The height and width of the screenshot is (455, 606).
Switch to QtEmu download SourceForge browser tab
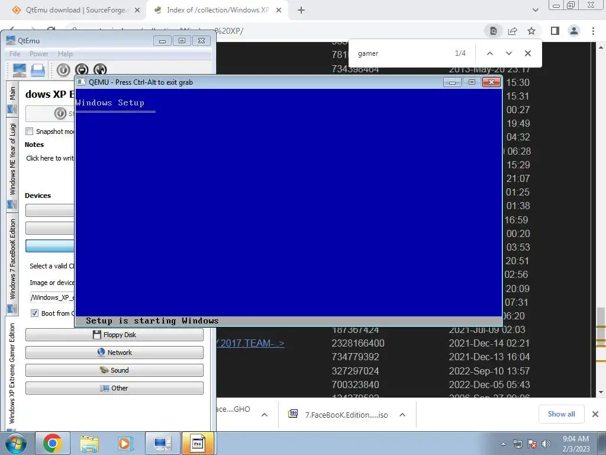pos(76,10)
